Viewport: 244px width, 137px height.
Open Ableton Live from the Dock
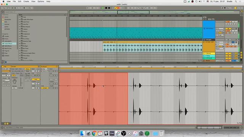click(112, 133)
